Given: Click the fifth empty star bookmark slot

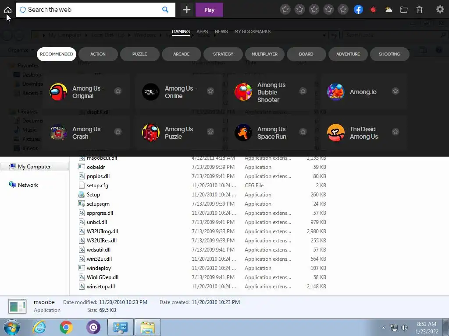Looking at the screenshot, I should click(x=343, y=10).
